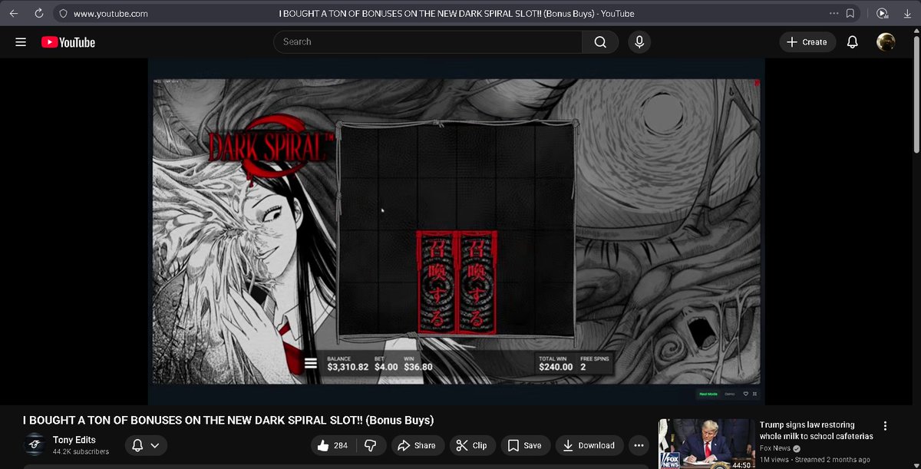The height and width of the screenshot is (469, 921).
Task: Click the 1M views streamed text
Action: tap(814, 459)
